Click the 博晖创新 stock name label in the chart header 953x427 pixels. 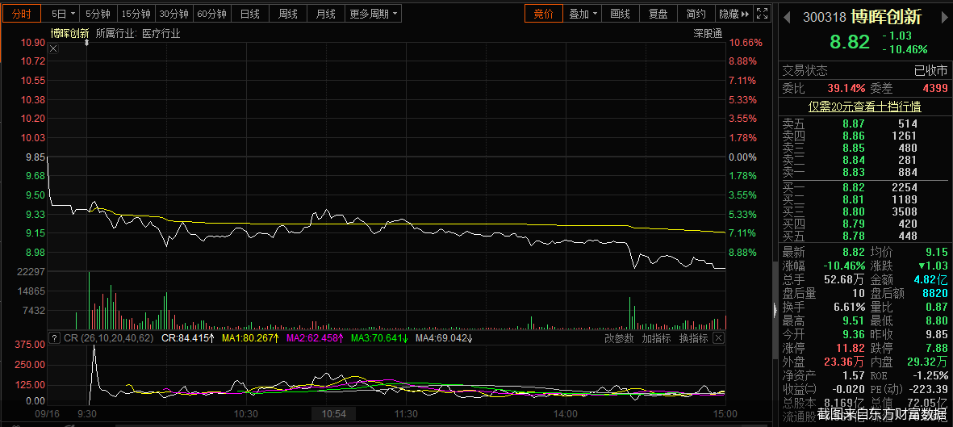click(x=69, y=33)
